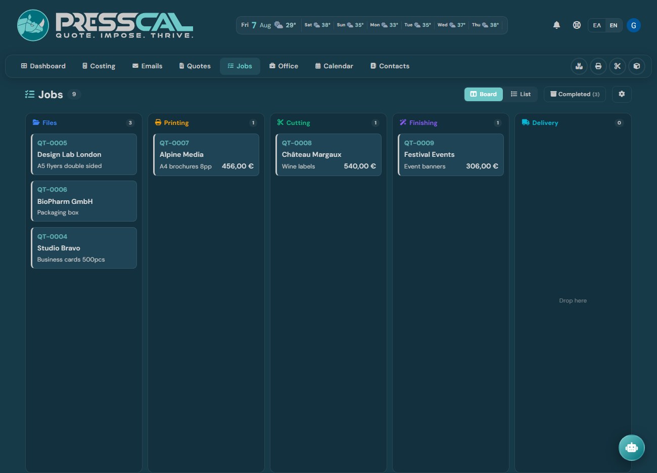Click the Delivery column count badge 0
Viewport: 657px width, 473px height.
pyautogui.click(x=619, y=122)
